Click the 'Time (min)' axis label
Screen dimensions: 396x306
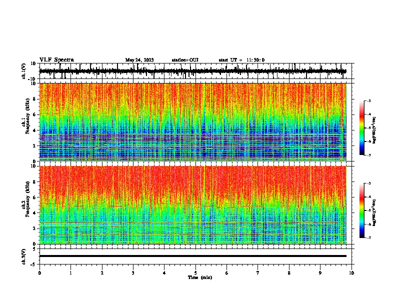(200, 277)
